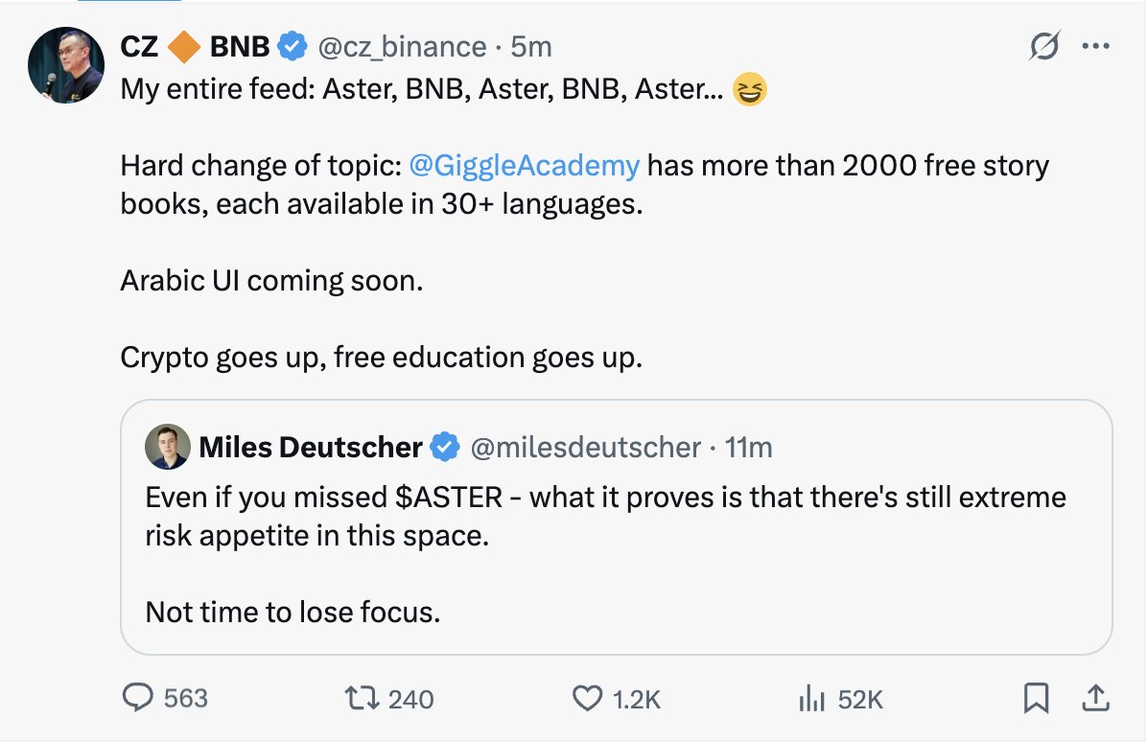Like the tweet with the heart icon
Image resolution: width=1147 pixels, height=742 pixels.
587,699
